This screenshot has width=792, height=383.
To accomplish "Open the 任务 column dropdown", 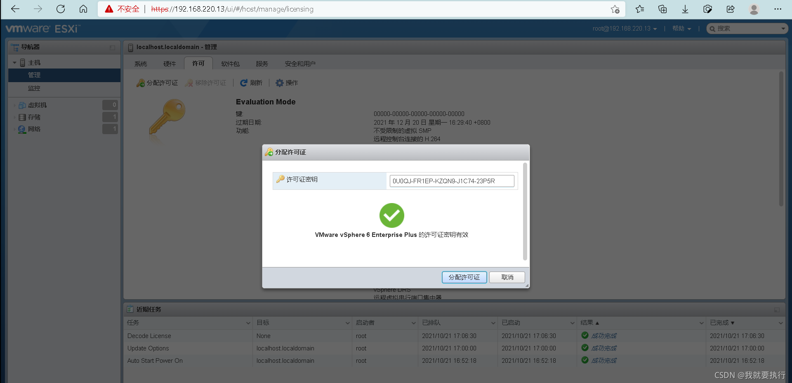I will click(x=248, y=323).
